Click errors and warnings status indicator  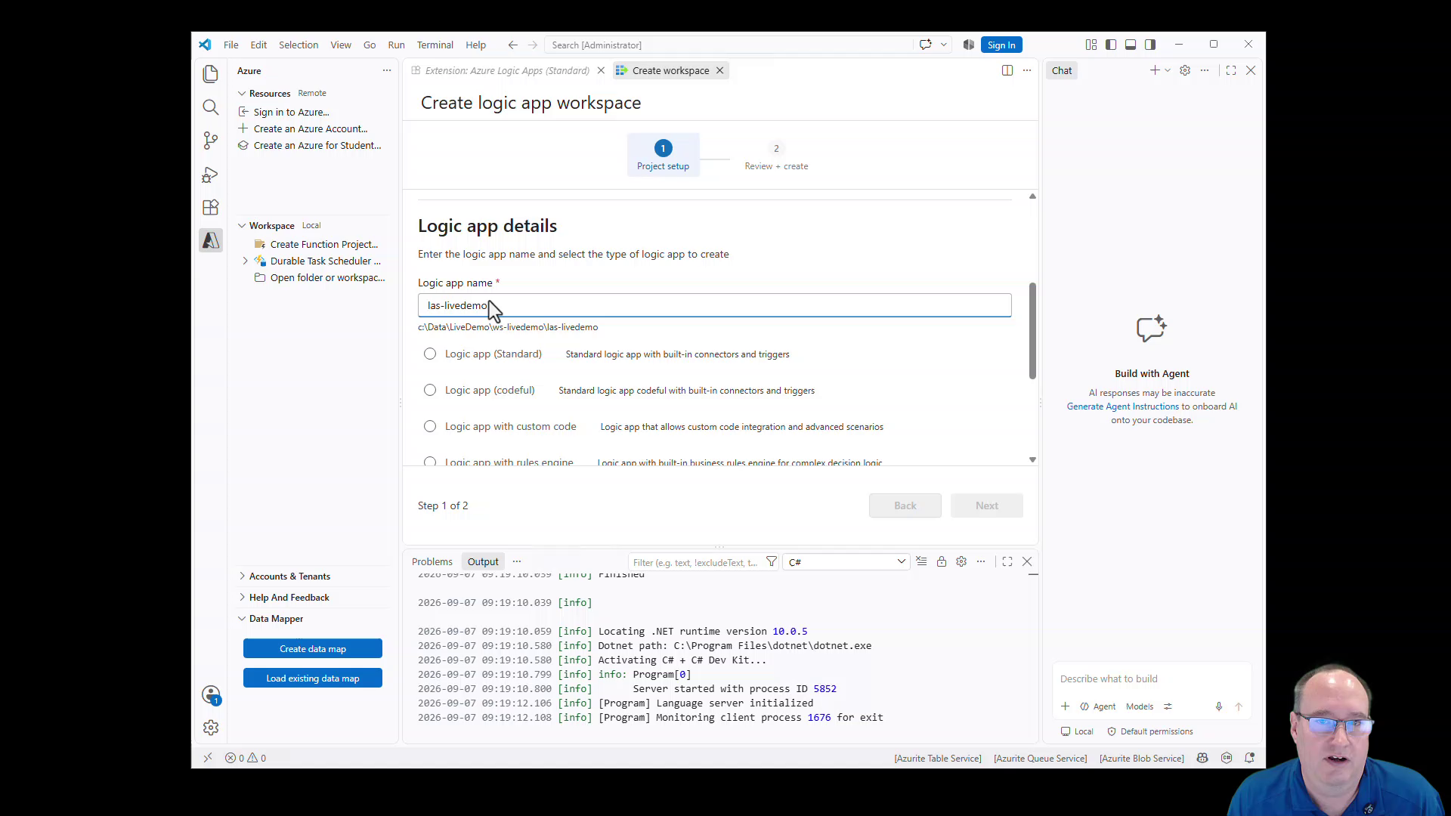pyautogui.click(x=246, y=758)
